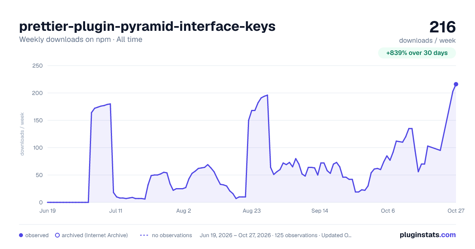Click the filled observed legend dot
The width and height of the screenshot is (475, 249).
[x=21, y=235]
